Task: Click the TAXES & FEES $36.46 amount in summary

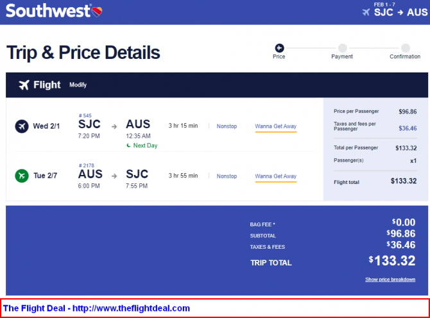Action: pyautogui.click(x=401, y=245)
